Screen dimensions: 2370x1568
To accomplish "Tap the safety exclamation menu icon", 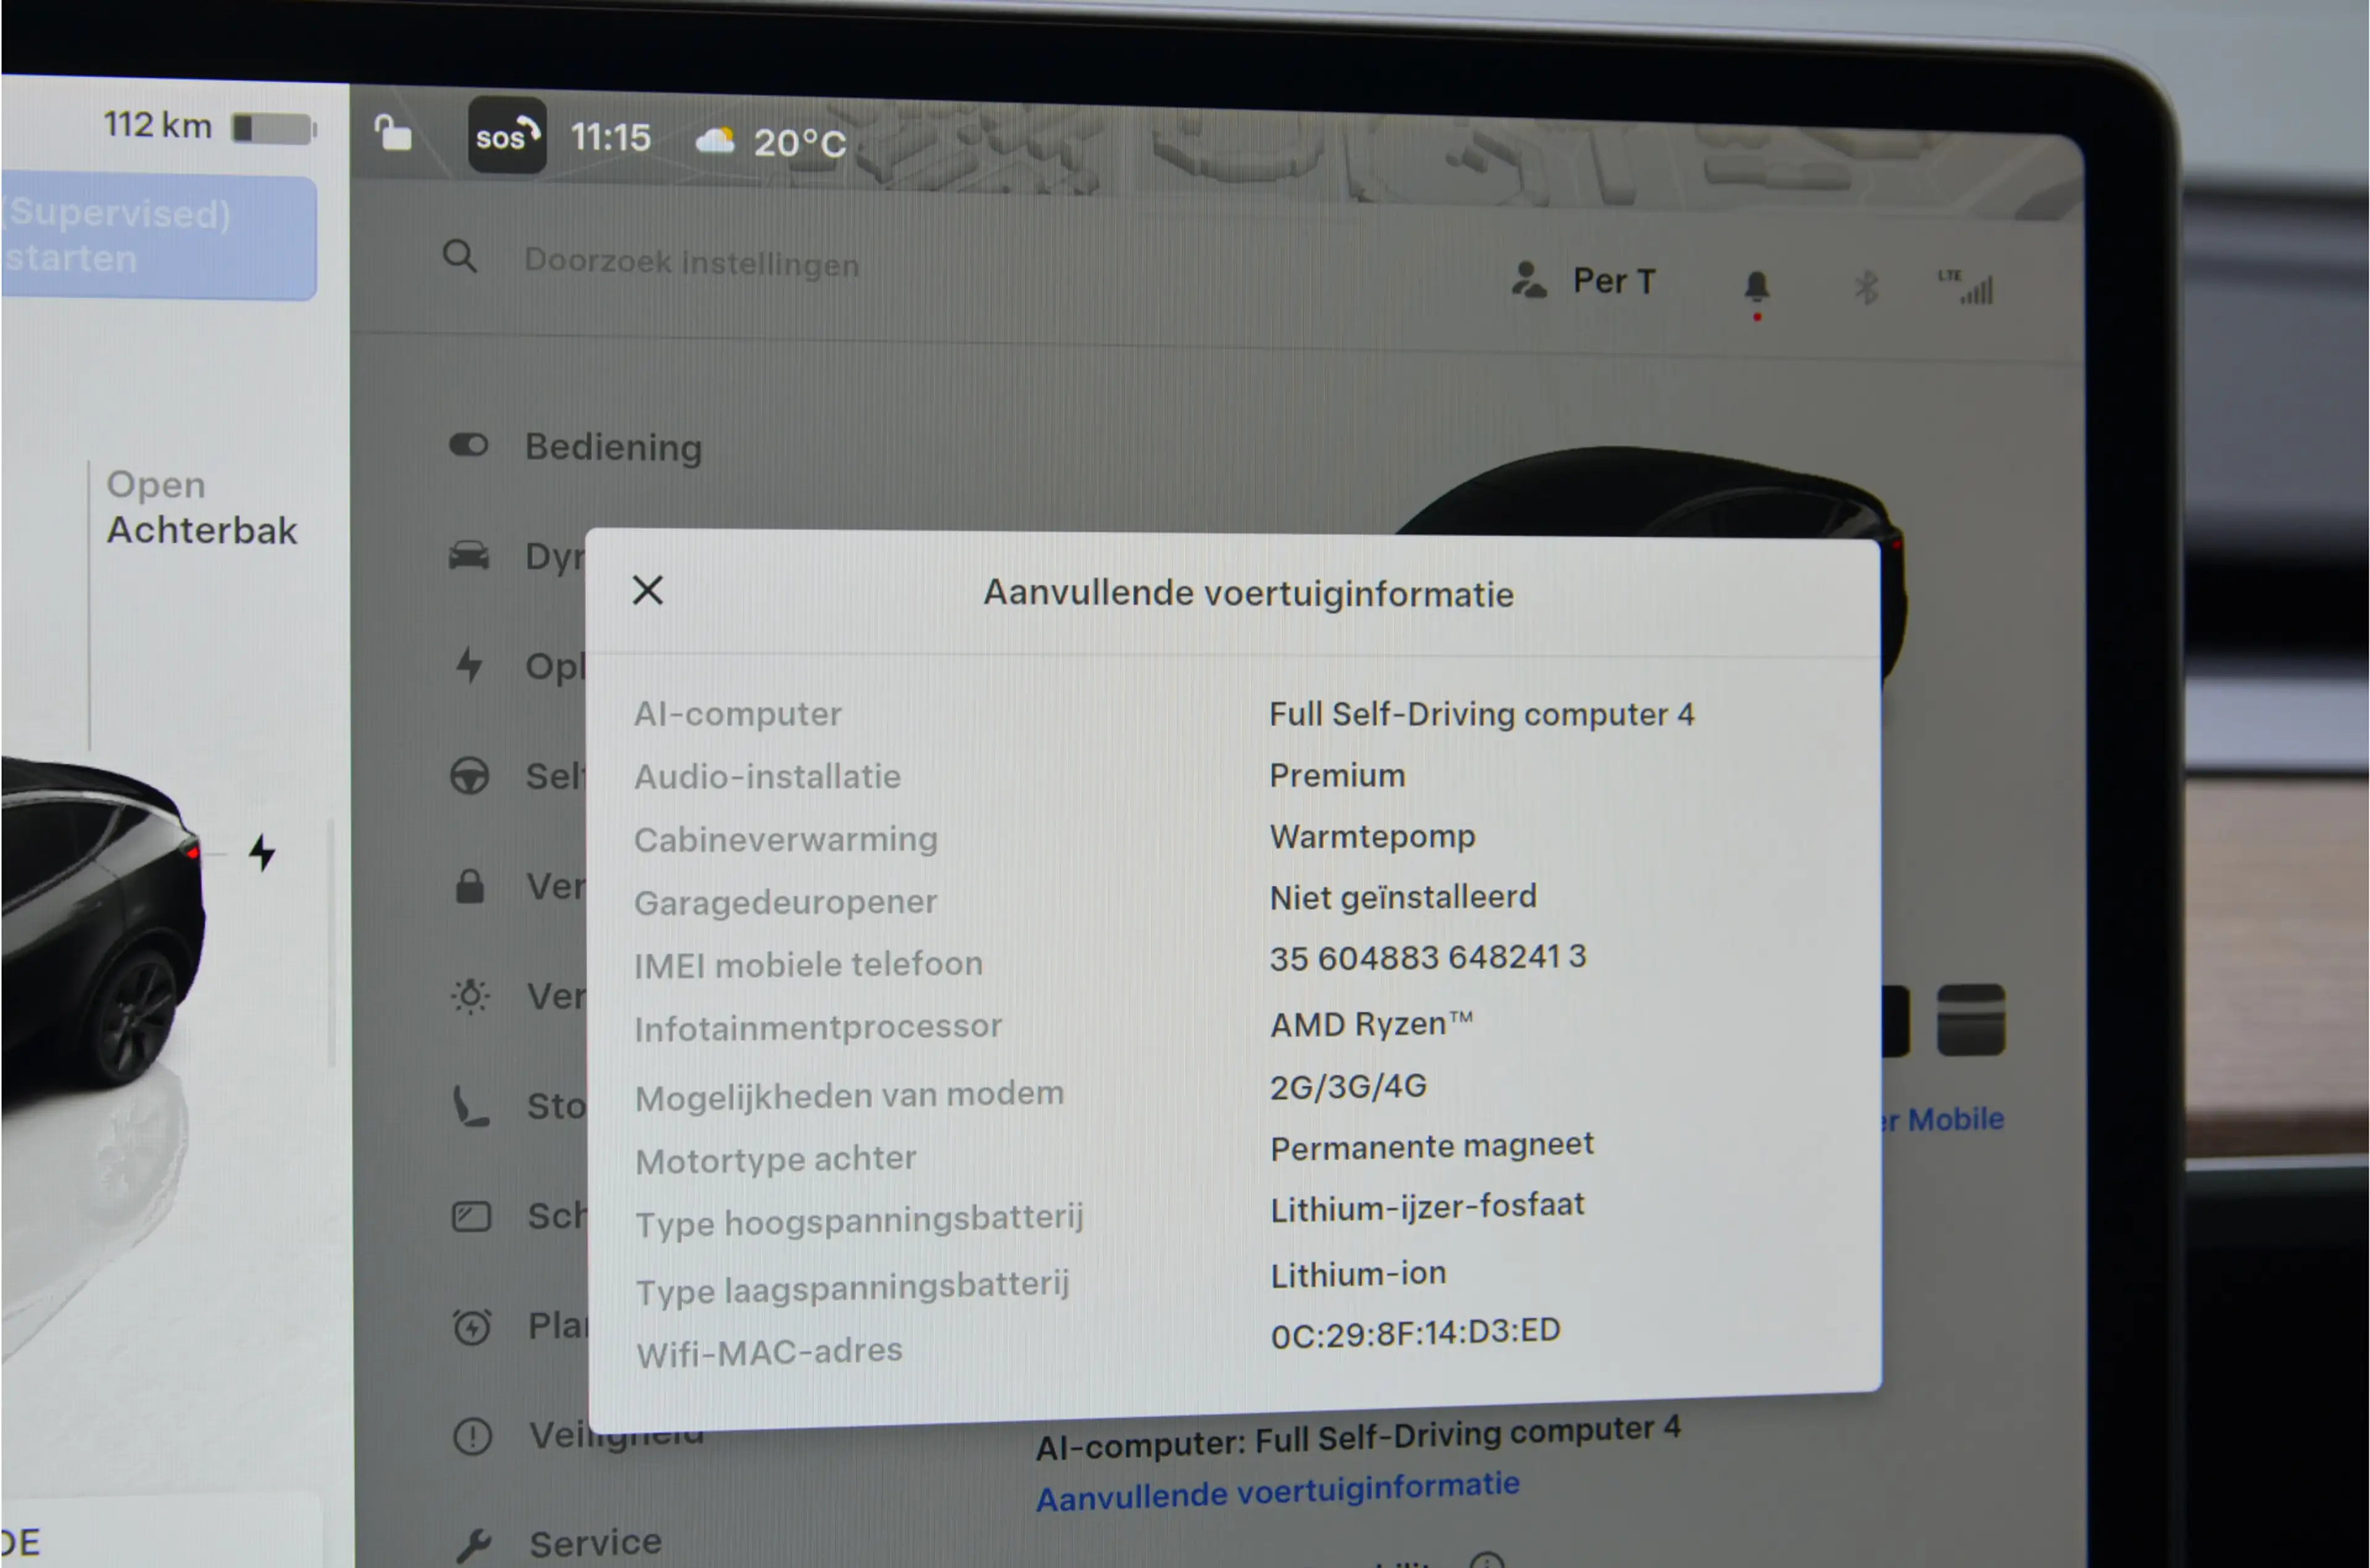I will pyautogui.click(x=472, y=1437).
